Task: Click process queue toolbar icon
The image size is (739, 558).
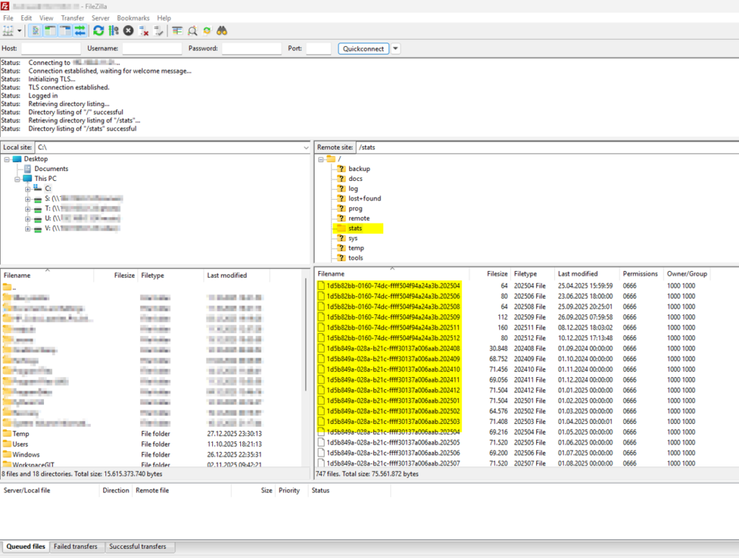Action: [x=113, y=31]
